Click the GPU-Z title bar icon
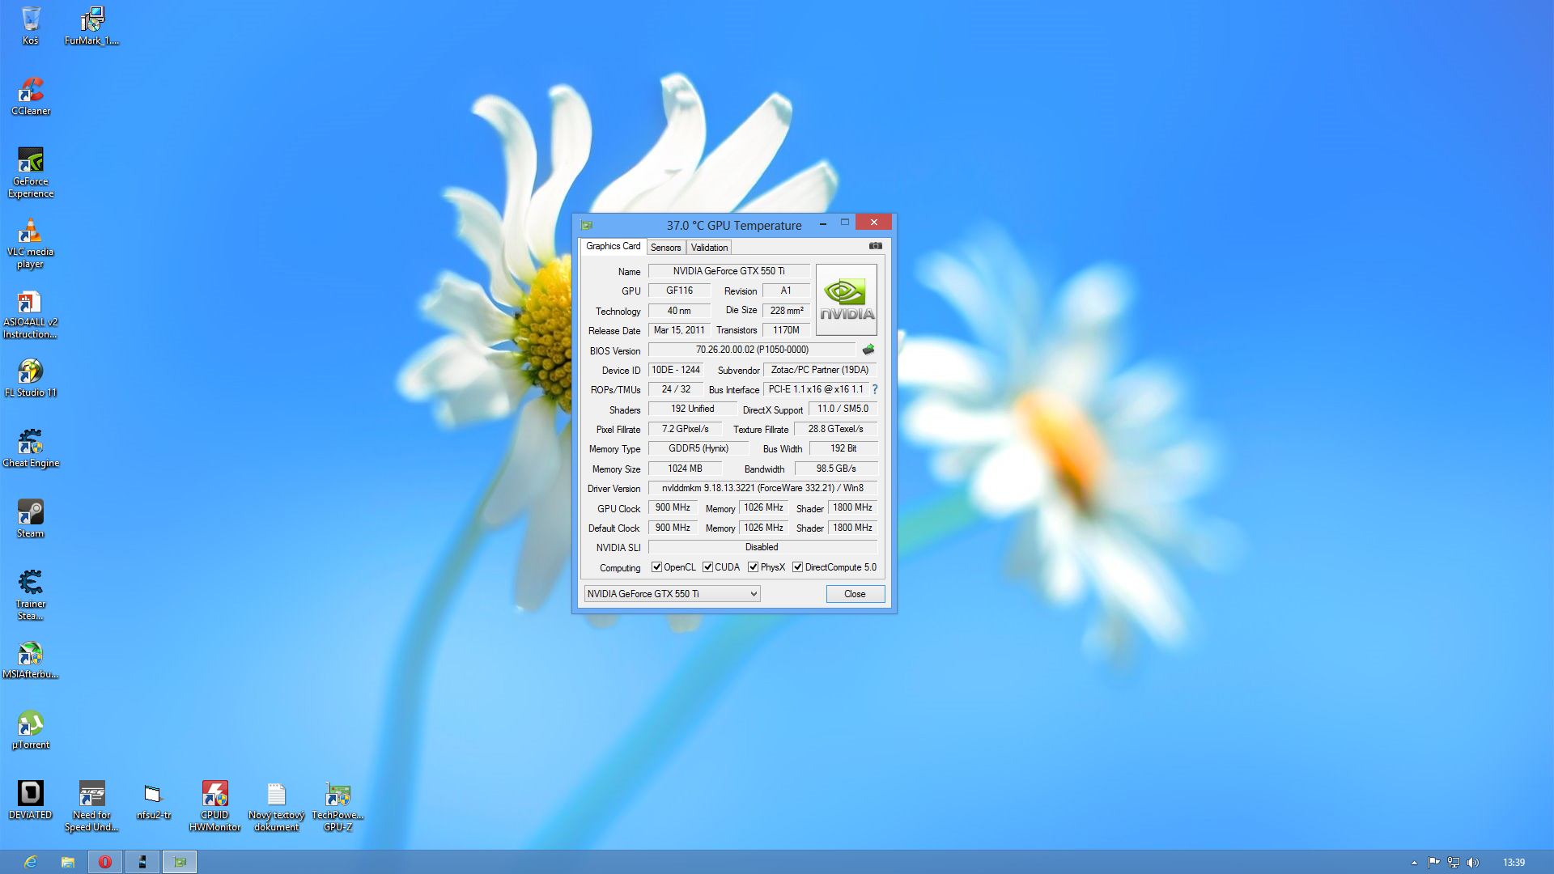Image resolution: width=1554 pixels, height=874 pixels. [x=587, y=225]
